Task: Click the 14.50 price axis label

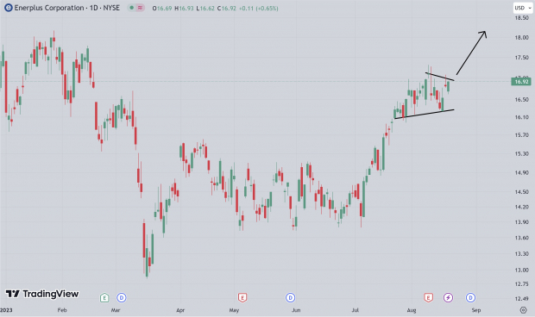Action: click(x=521, y=192)
